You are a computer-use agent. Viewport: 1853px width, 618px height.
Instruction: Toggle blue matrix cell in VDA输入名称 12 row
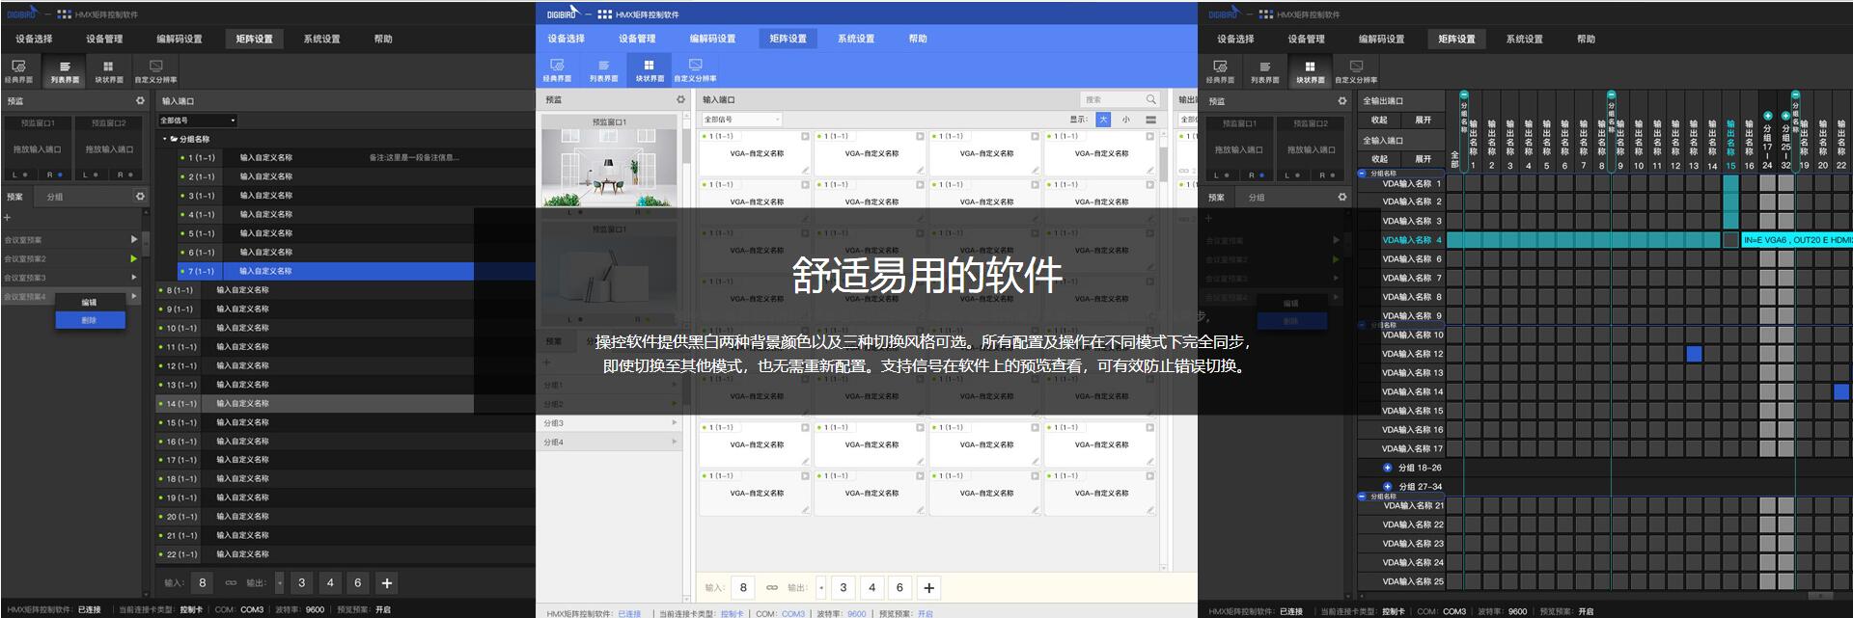coord(1694,354)
